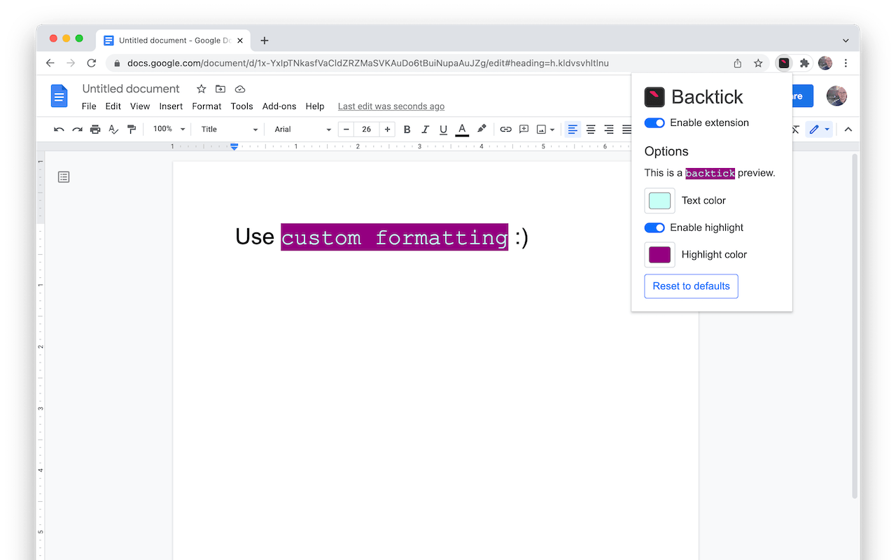Run spelling and grammar check

[x=113, y=129]
